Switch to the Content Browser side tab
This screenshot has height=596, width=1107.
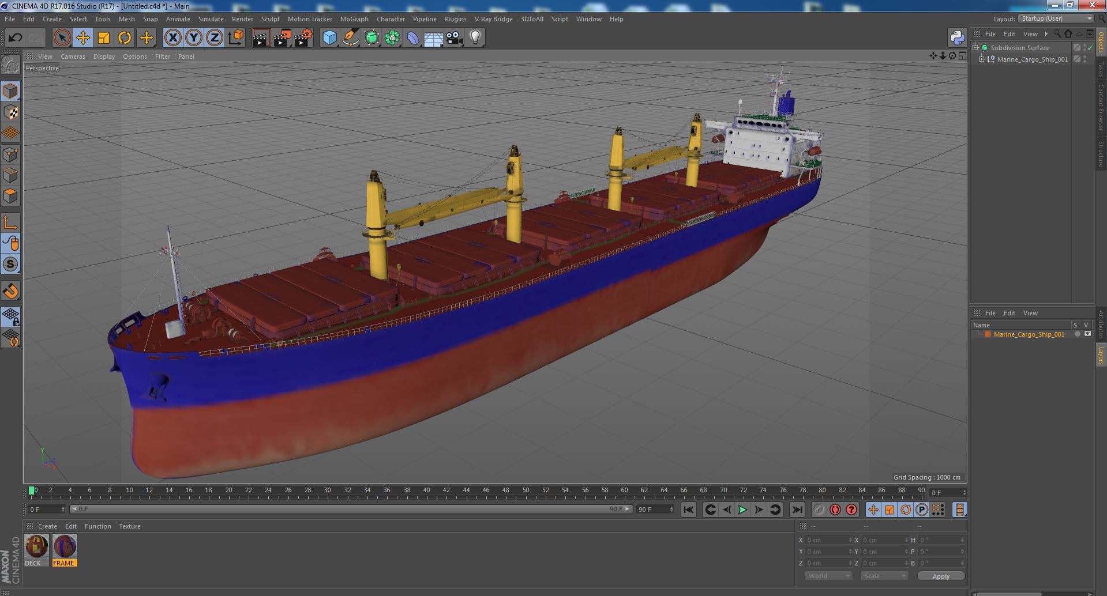click(x=1101, y=107)
